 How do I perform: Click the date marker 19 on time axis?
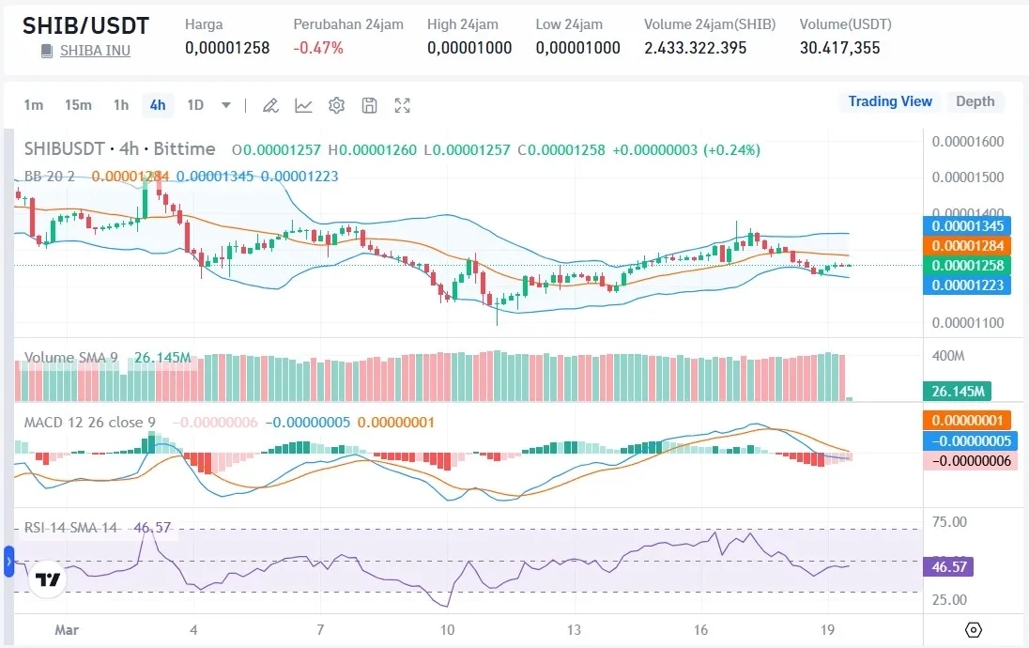827,630
